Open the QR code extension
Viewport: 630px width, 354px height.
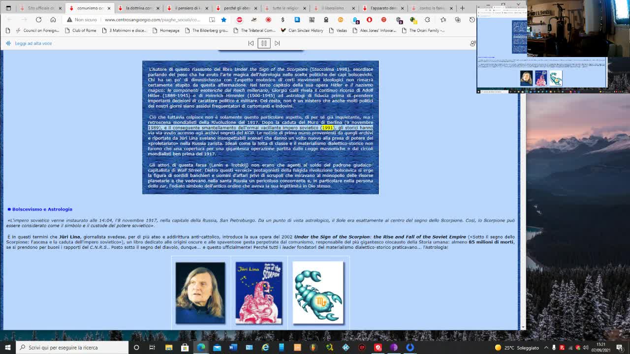[x=312, y=20]
